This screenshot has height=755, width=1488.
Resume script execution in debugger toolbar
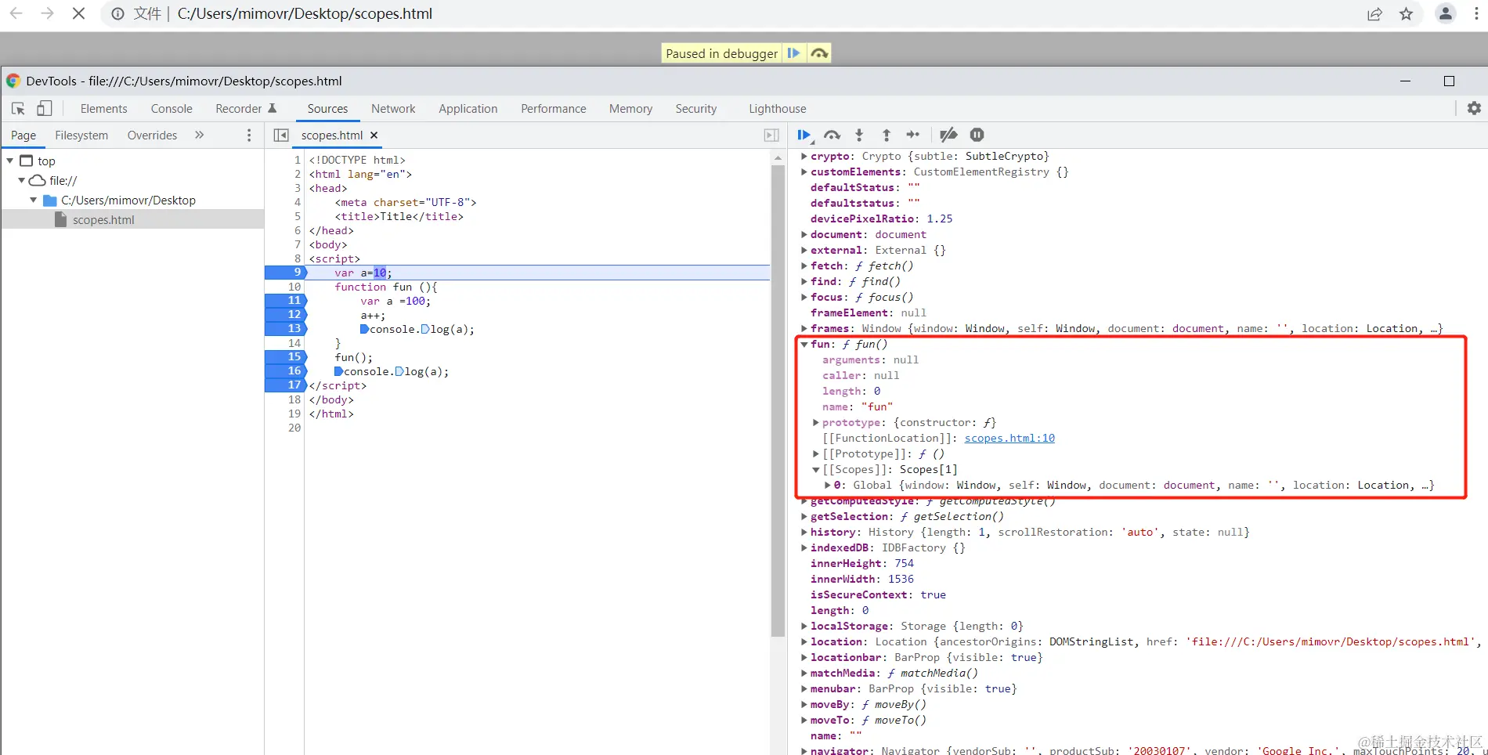pos(804,135)
